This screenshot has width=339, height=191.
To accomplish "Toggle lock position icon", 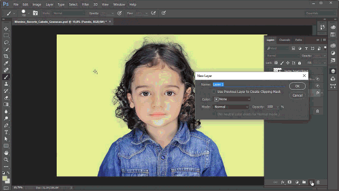I will 288,63.
